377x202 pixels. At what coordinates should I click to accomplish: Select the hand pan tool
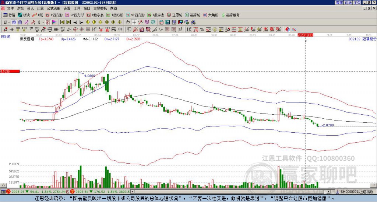(x=128, y=22)
